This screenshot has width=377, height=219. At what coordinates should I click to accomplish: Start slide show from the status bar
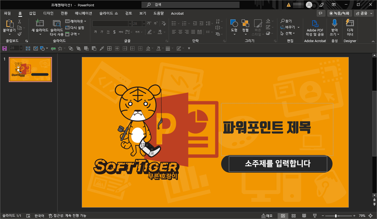[x=315, y=216]
